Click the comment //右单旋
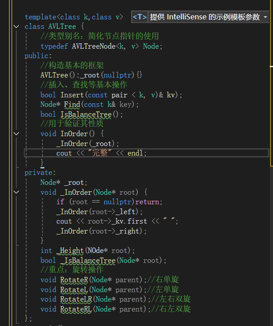The width and height of the screenshot is (273, 326). click(x=163, y=280)
